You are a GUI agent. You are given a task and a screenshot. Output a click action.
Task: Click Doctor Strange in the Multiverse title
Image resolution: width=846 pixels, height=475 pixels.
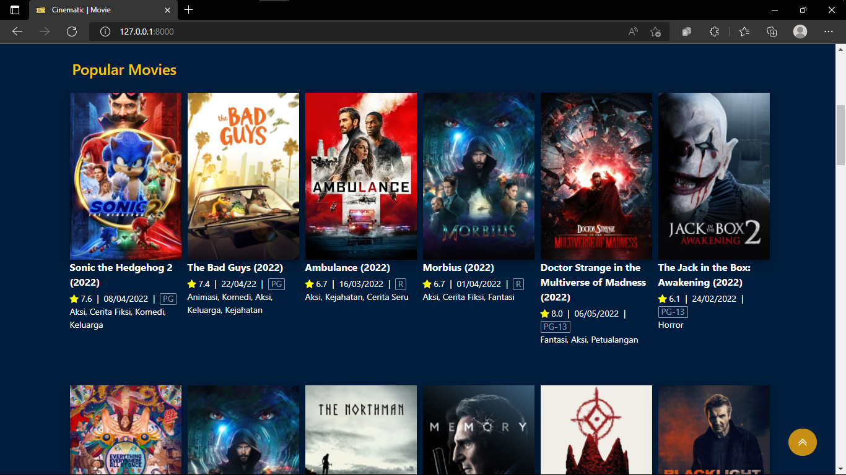[593, 283]
